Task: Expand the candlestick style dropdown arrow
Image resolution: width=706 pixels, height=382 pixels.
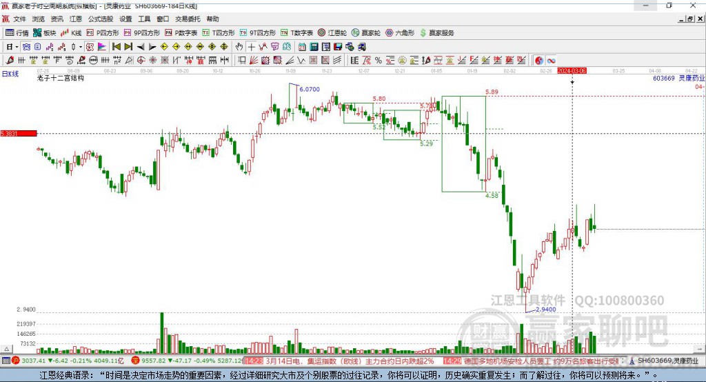Action: [81, 47]
